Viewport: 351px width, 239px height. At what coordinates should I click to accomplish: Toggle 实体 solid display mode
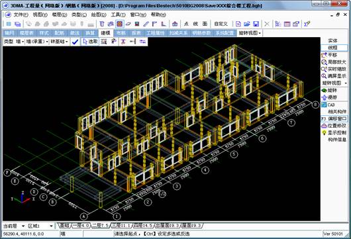tap(333, 41)
